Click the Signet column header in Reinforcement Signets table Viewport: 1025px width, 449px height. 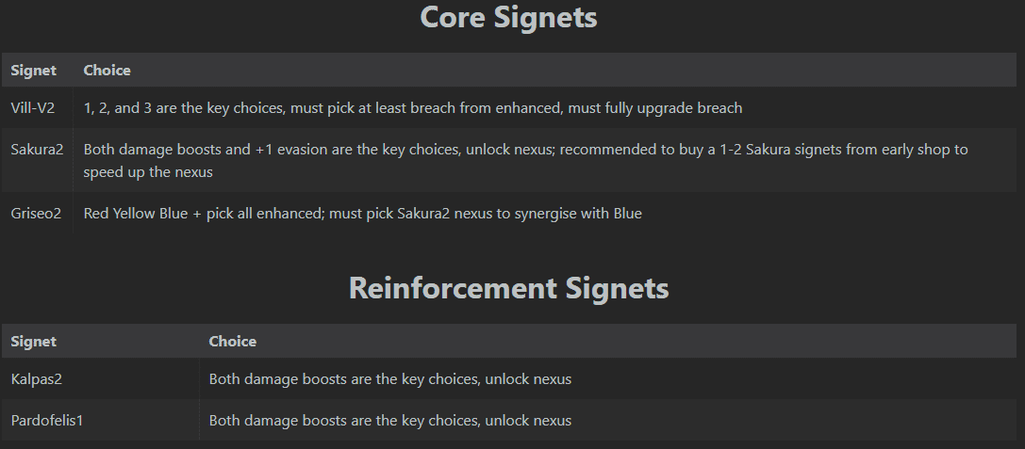(x=33, y=342)
